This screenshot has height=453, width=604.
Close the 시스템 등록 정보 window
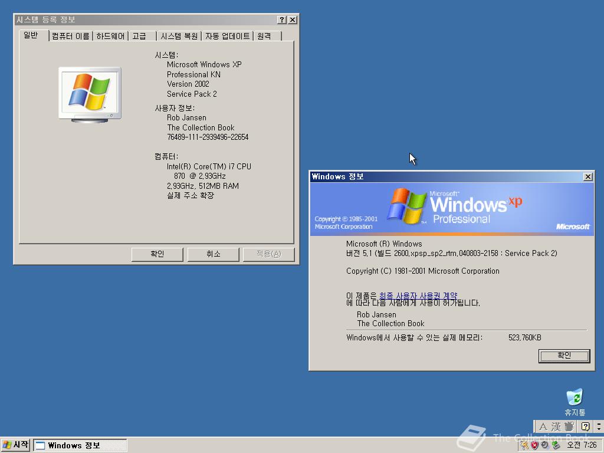pyautogui.click(x=293, y=19)
